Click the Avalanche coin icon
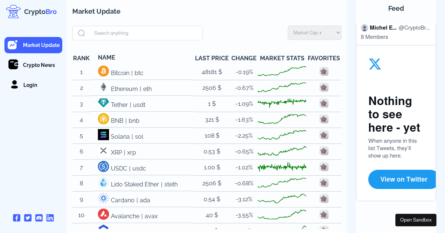This screenshot has width=445, height=233. click(x=103, y=214)
